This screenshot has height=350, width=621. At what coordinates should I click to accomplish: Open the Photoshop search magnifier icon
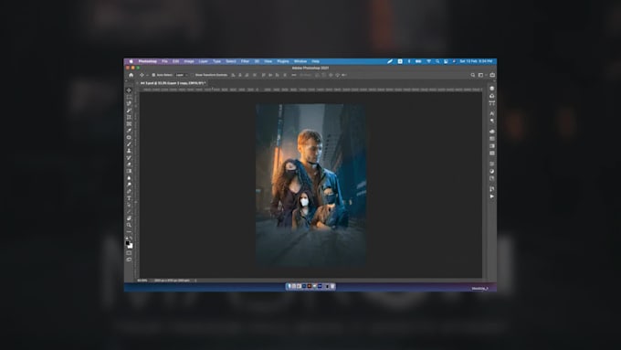point(472,75)
